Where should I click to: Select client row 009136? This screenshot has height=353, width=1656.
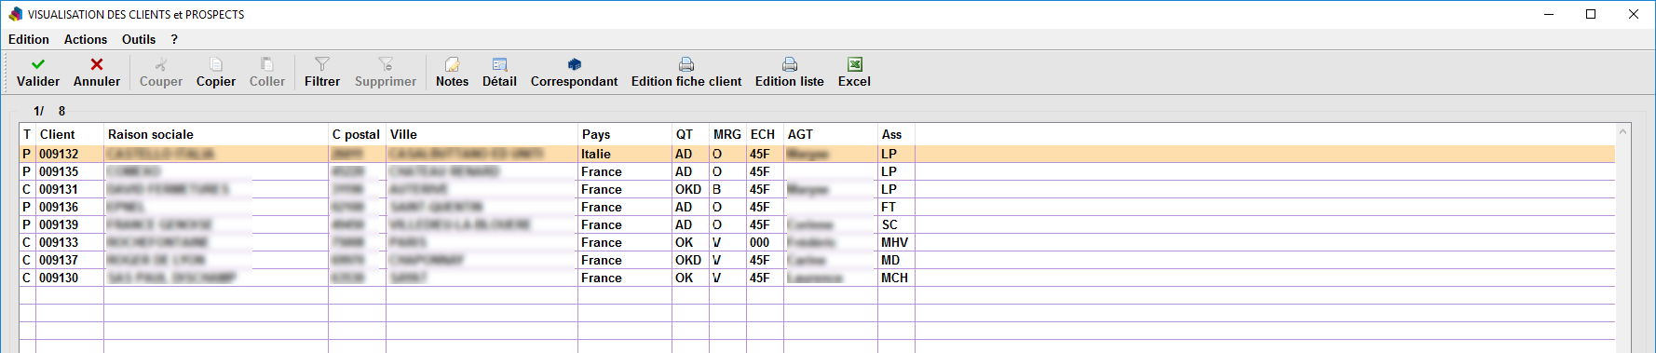point(817,207)
